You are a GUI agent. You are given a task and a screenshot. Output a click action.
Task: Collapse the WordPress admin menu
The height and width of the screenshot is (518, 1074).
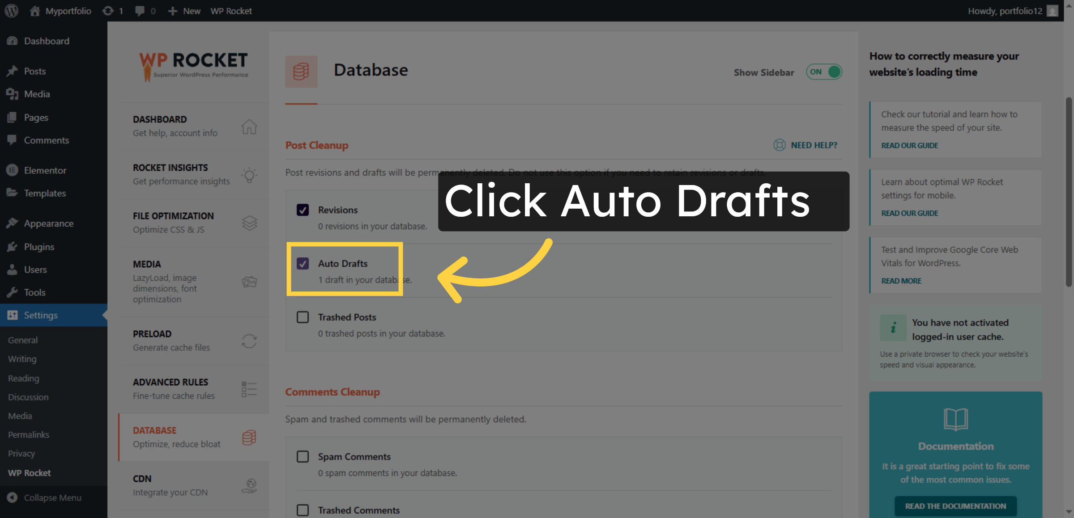52,497
